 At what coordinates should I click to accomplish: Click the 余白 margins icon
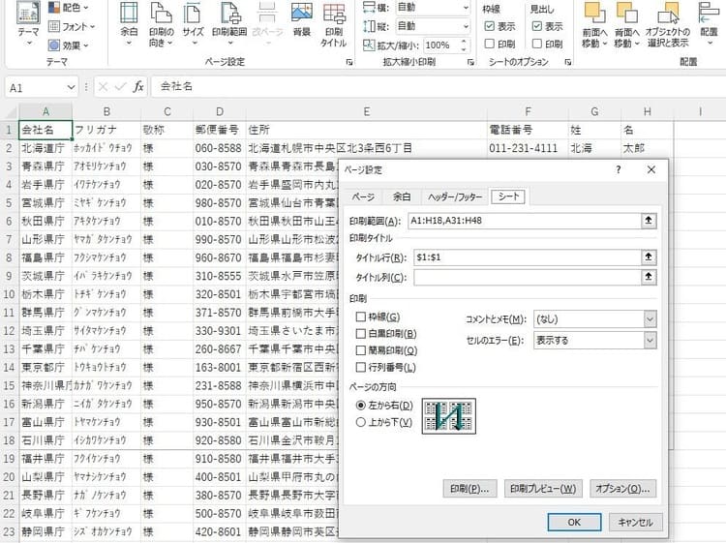coord(129,23)
